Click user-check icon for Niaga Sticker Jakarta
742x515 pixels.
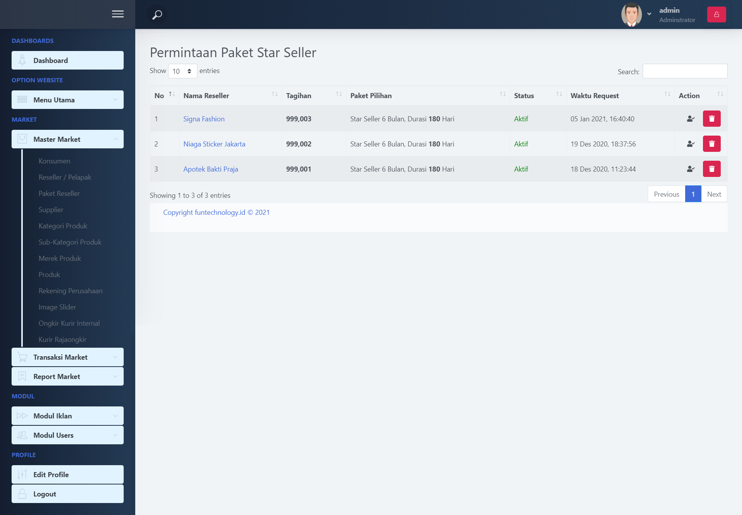(x=691, y=144)
